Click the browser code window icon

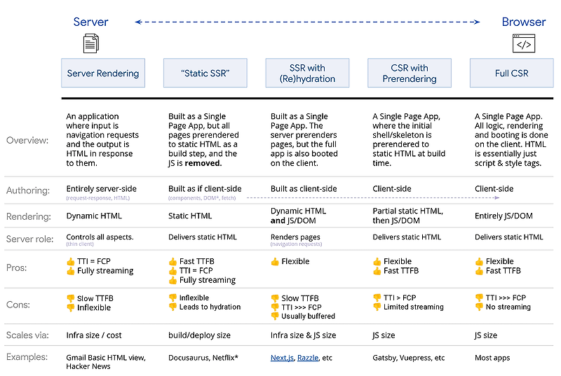click(523, 44)
